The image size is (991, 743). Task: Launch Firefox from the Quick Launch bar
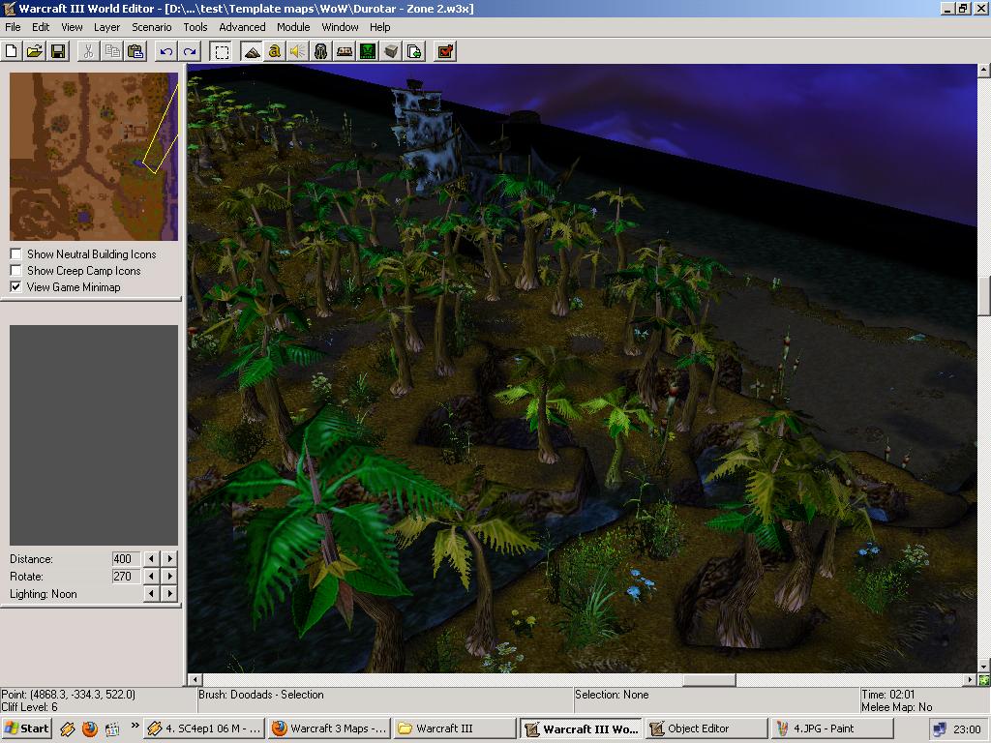(x=90, y=729)
